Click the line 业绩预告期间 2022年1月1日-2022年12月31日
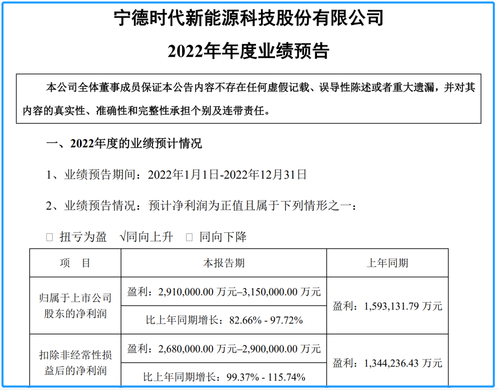The width and height of the screenshot is (499, 390). tap(176, 175)
